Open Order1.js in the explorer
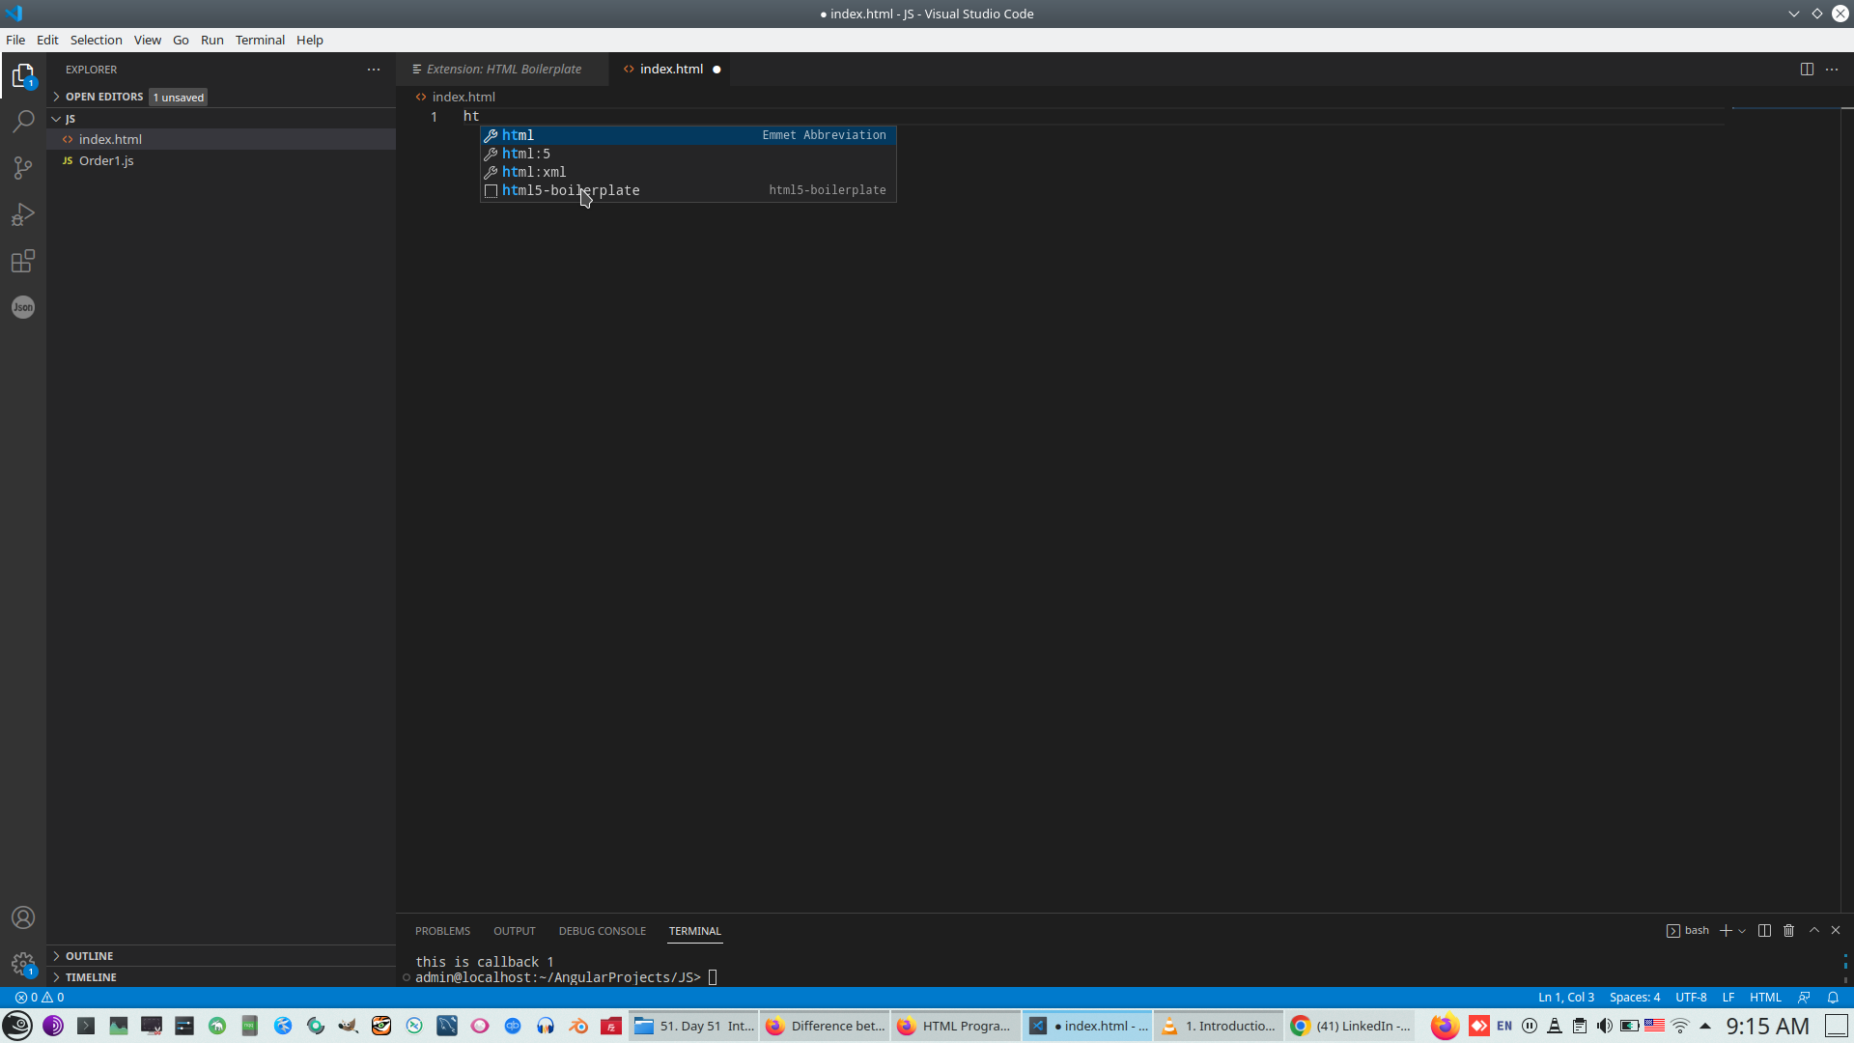 pos(106,160)
